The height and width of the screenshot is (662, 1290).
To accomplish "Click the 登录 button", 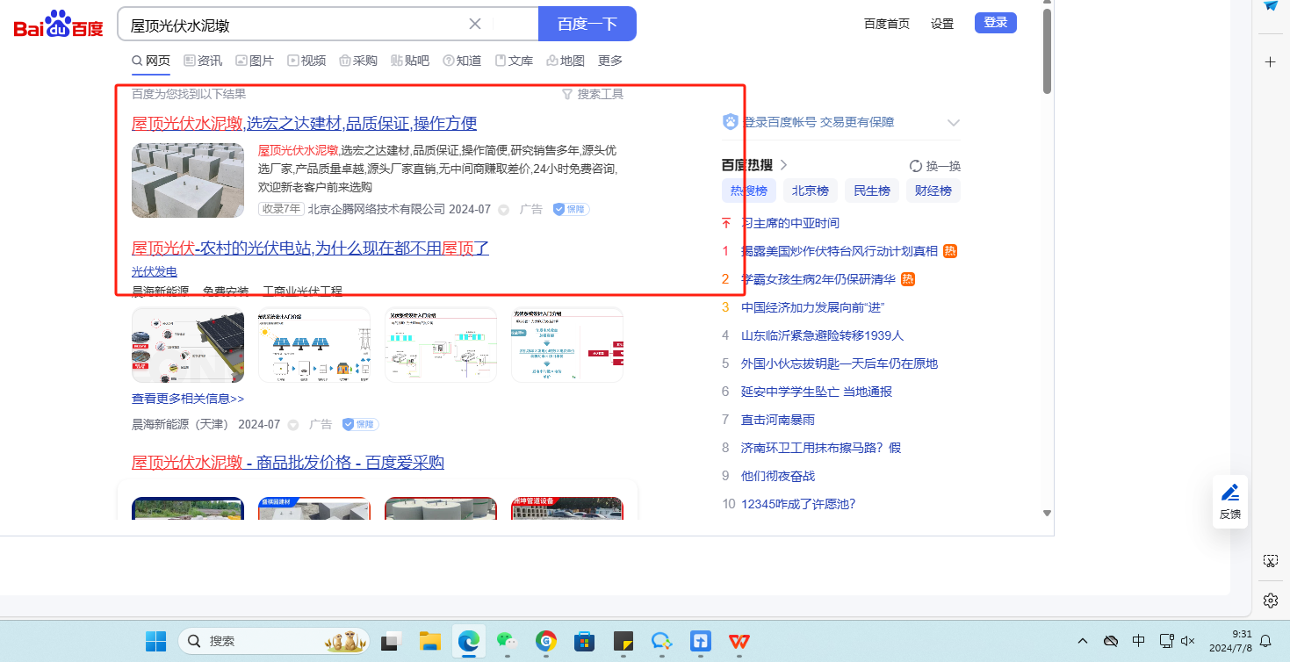I will click(x=996, y=23).
